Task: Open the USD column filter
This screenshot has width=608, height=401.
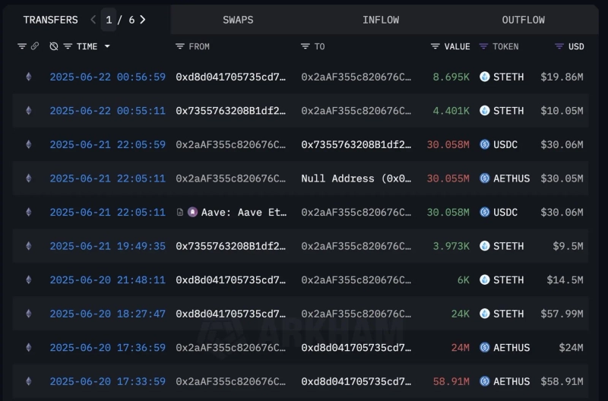Action: coord(560,46)
